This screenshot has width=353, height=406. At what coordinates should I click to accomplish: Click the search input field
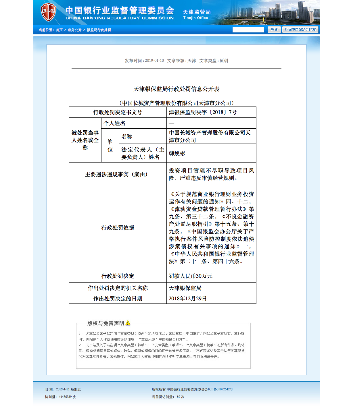(x=248, y=30)
